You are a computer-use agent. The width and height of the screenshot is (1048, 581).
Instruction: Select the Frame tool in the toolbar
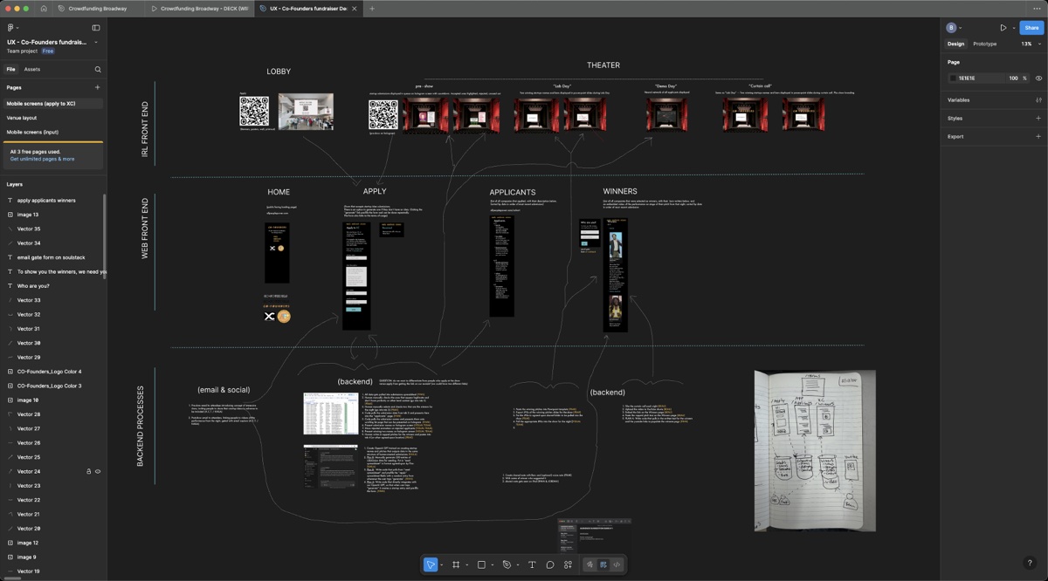click(456, 564)
